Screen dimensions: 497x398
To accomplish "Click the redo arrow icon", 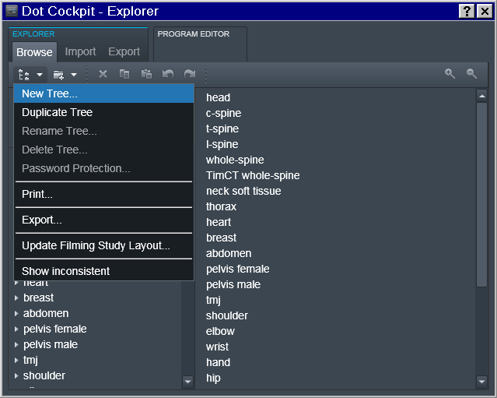I will point(190,74).
